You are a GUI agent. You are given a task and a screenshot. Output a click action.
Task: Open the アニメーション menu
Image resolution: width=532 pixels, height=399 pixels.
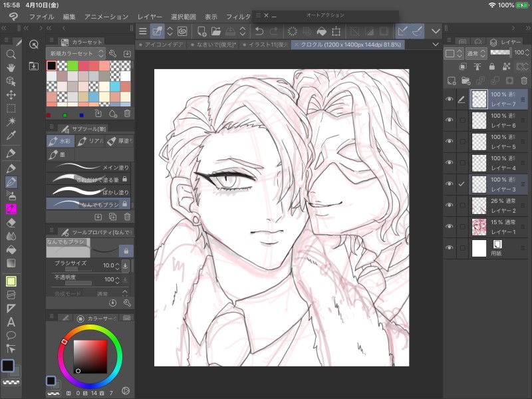(106, 17)
